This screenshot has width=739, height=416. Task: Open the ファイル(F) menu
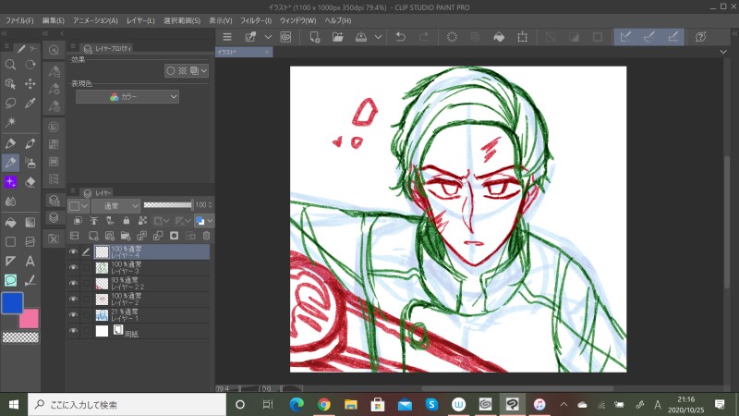click(x=19, y=20)
